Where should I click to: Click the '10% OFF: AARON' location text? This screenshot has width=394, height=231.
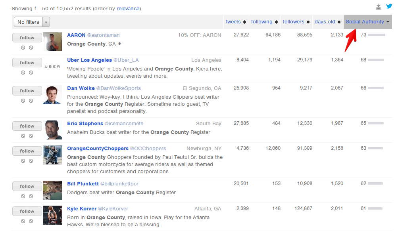[x=200, y=35]
